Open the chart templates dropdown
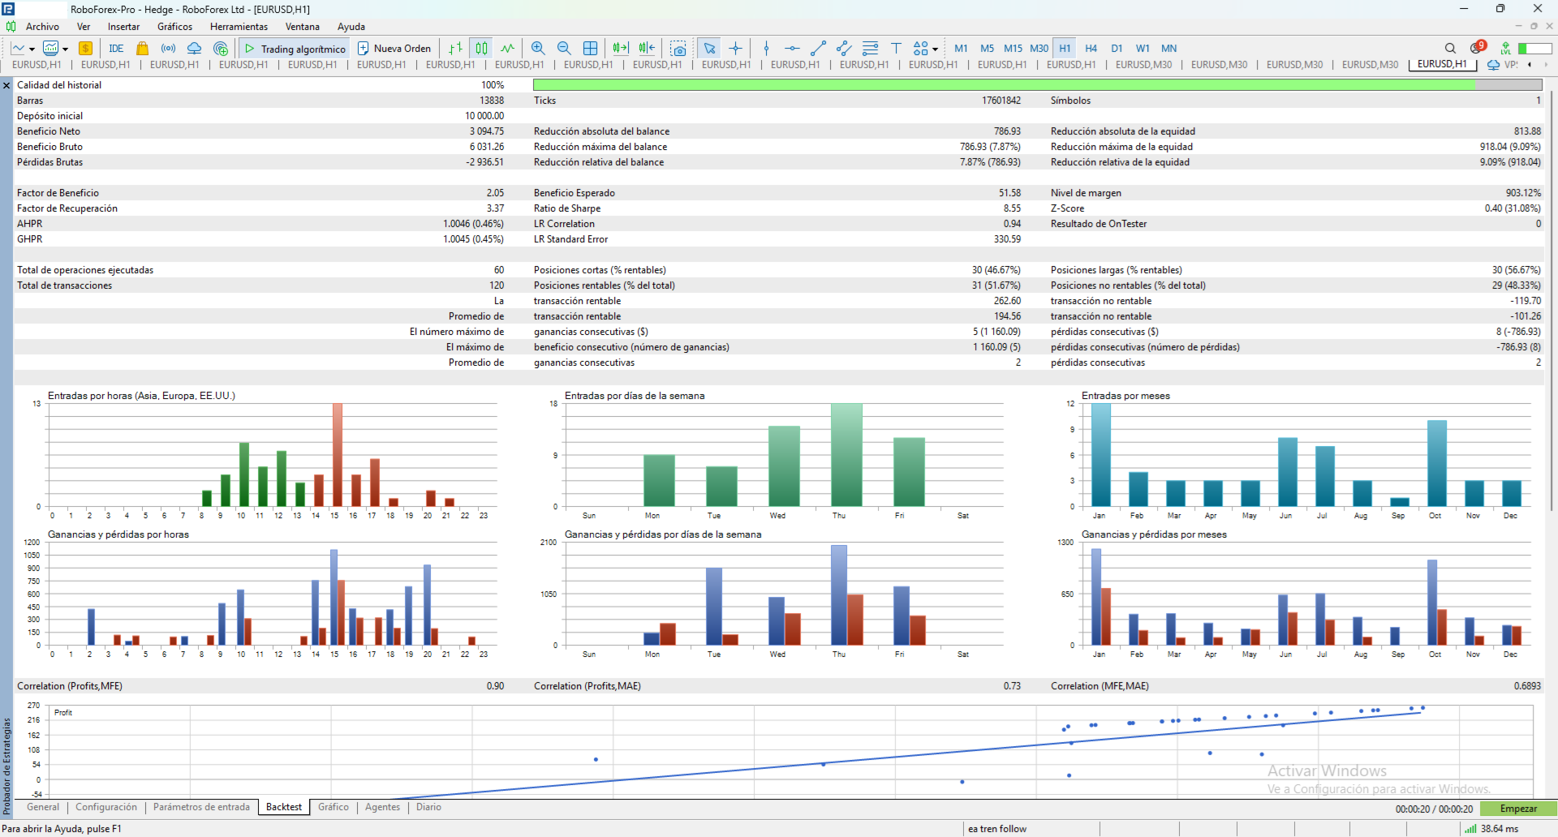The height and width of the screenshot is (837, 1558). [x=65, y=49]
